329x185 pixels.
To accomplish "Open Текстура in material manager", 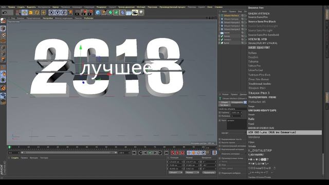I will point(44,158).
